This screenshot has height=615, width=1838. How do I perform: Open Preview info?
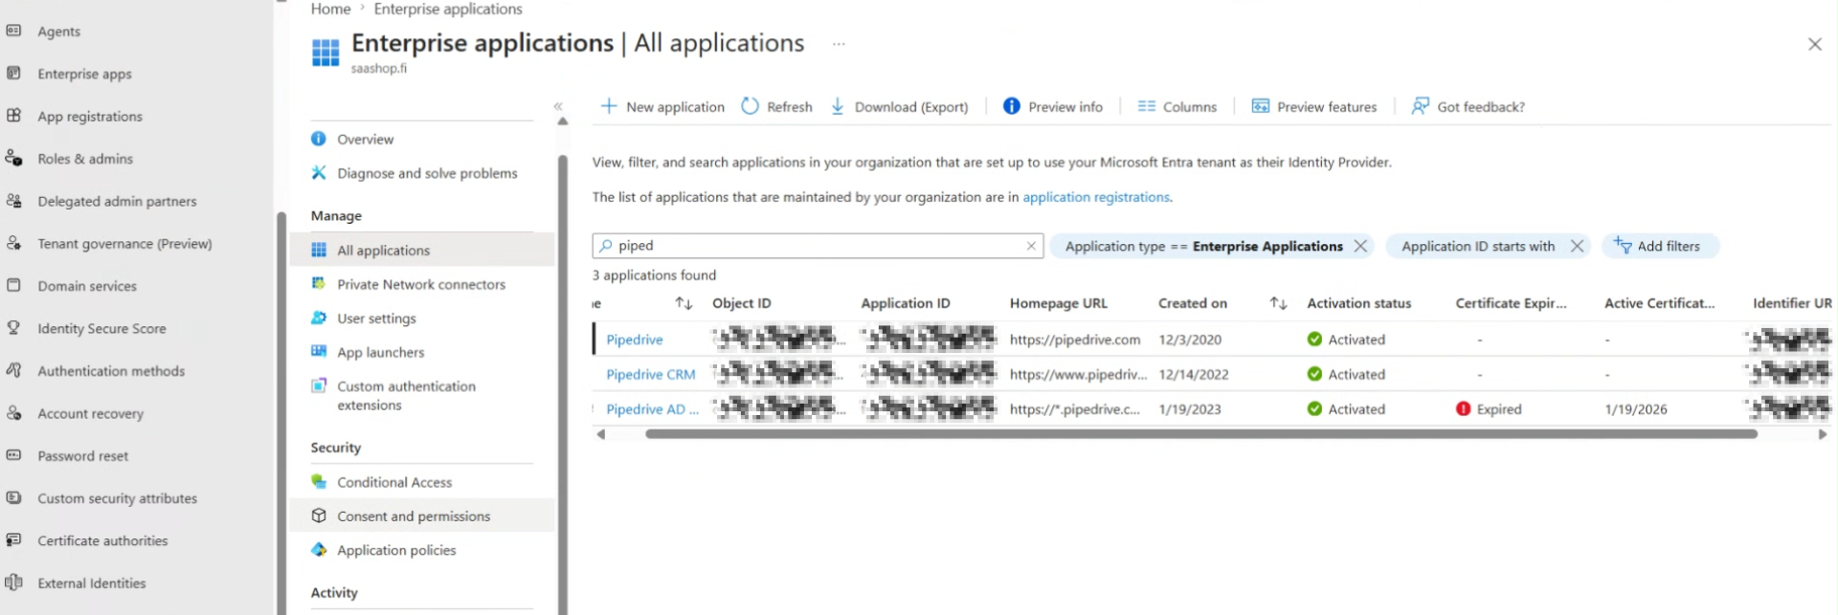point(1053,107)
